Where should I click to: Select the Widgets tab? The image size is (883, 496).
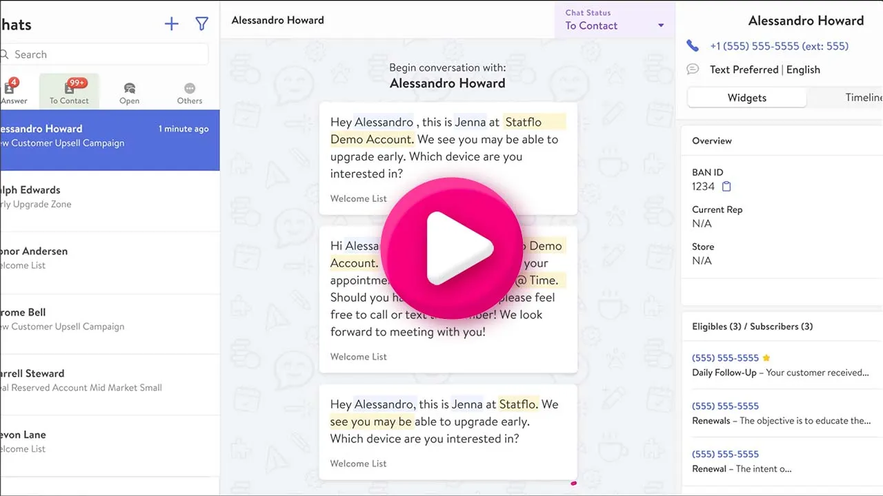click(x=746, y=97)
